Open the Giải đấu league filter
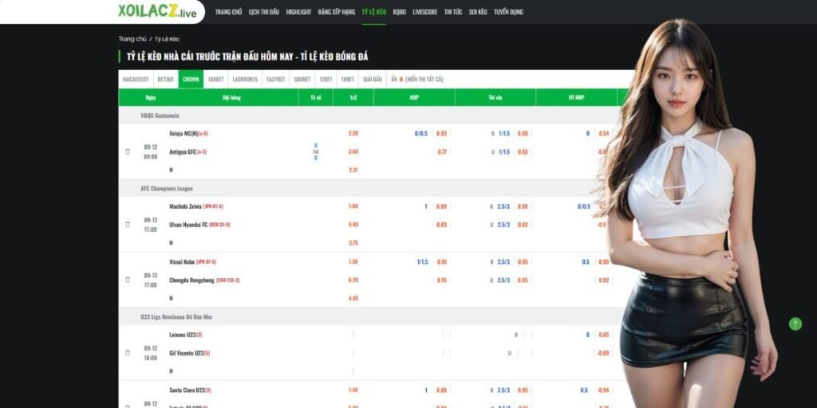Viewport: 817px width, 408px height. (373, 80)
